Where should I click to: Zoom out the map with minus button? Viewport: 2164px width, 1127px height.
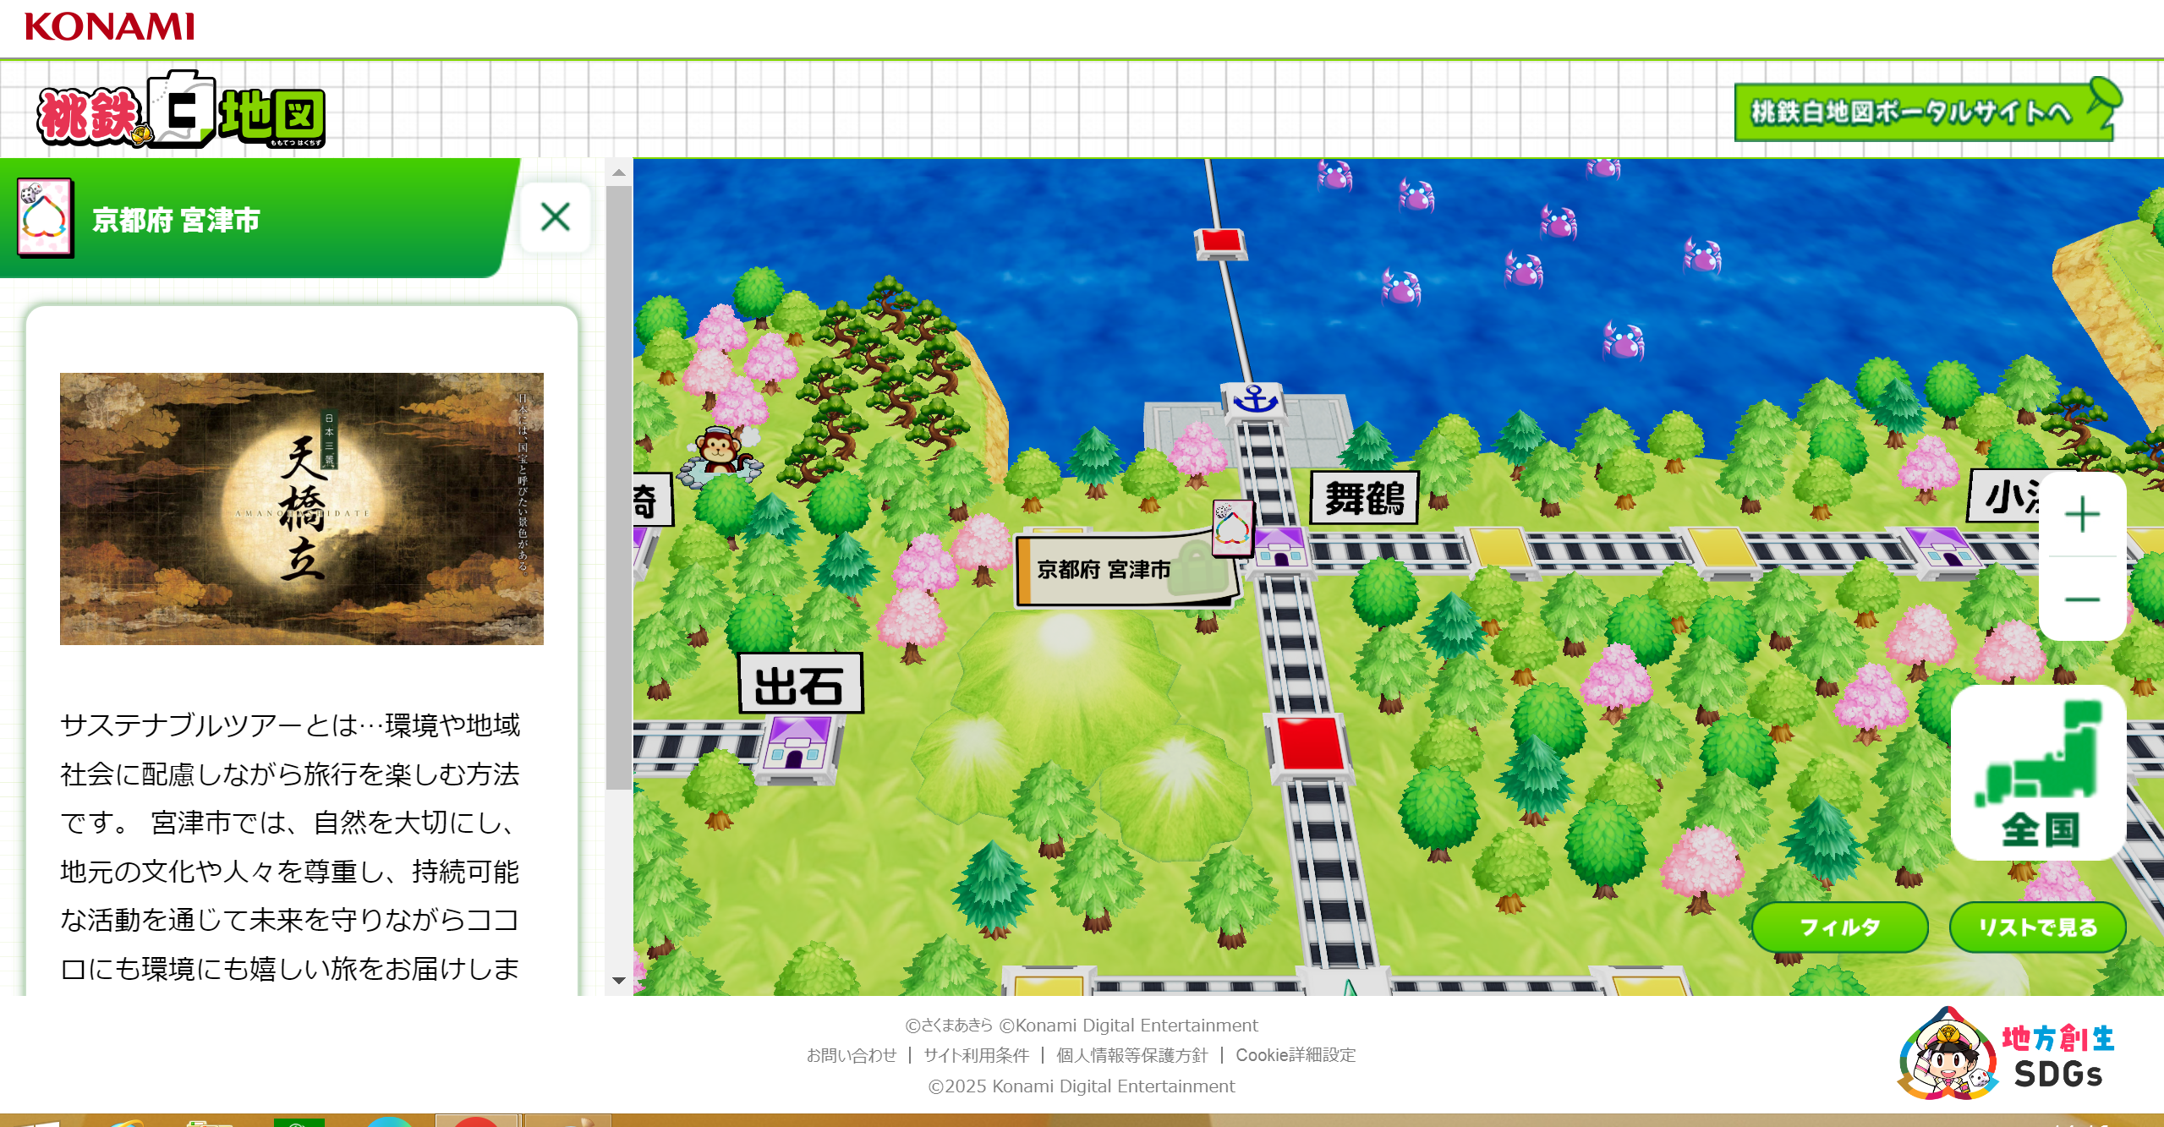[2082, 599]
